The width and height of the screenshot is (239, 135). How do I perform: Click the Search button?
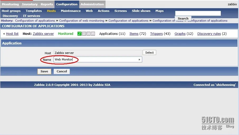coord(183,18)
